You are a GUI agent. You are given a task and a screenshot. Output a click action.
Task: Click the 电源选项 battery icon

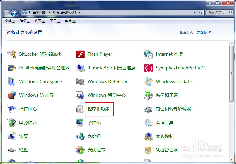click(x=12, y=123)
